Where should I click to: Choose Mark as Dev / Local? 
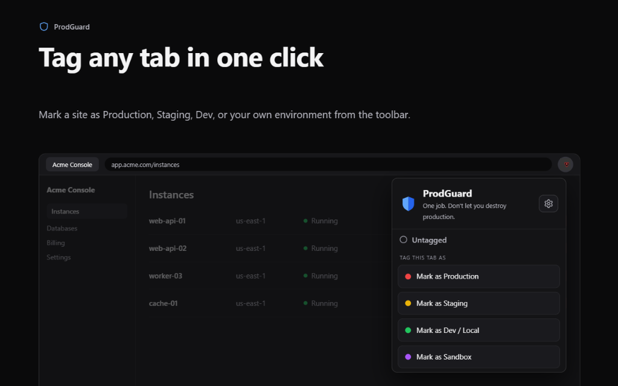(479, 330)
